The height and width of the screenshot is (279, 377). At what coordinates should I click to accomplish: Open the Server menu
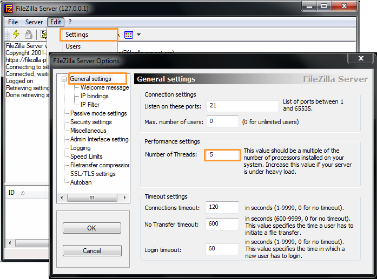[34, 22]
